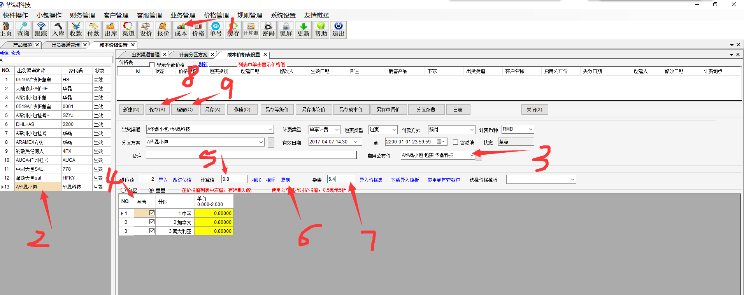The width and height of the screenshot is (744, 295).
Task: Select the 重量 radio button
Action: click(151, 190)
